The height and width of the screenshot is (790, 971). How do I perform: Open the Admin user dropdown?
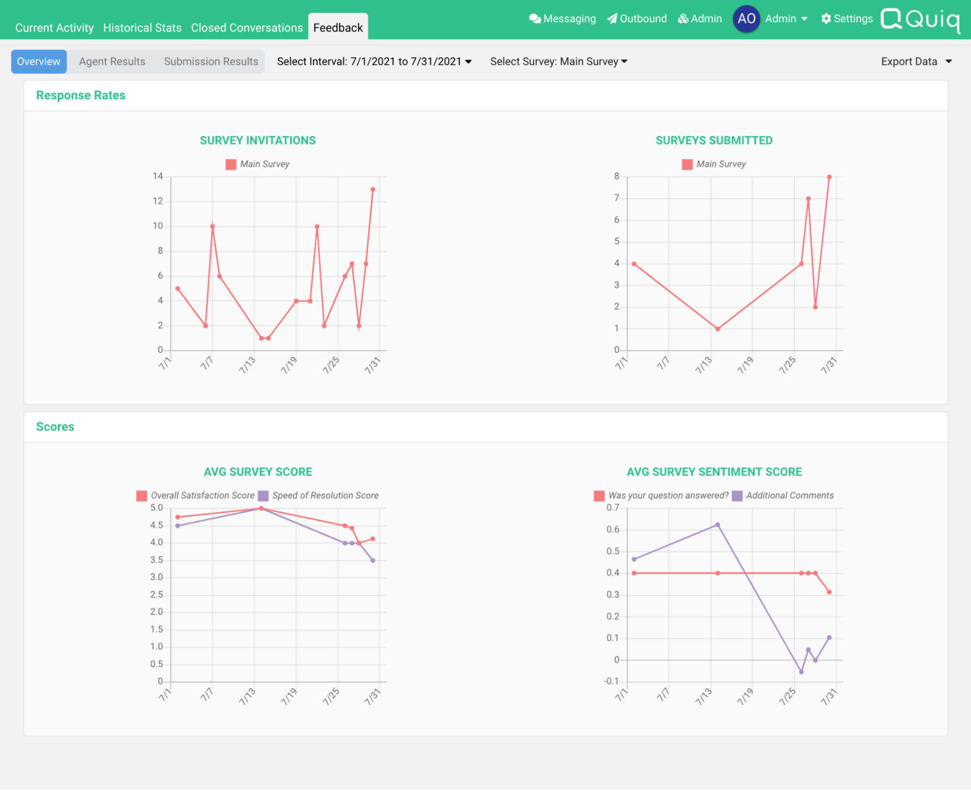tap(786, 18)
